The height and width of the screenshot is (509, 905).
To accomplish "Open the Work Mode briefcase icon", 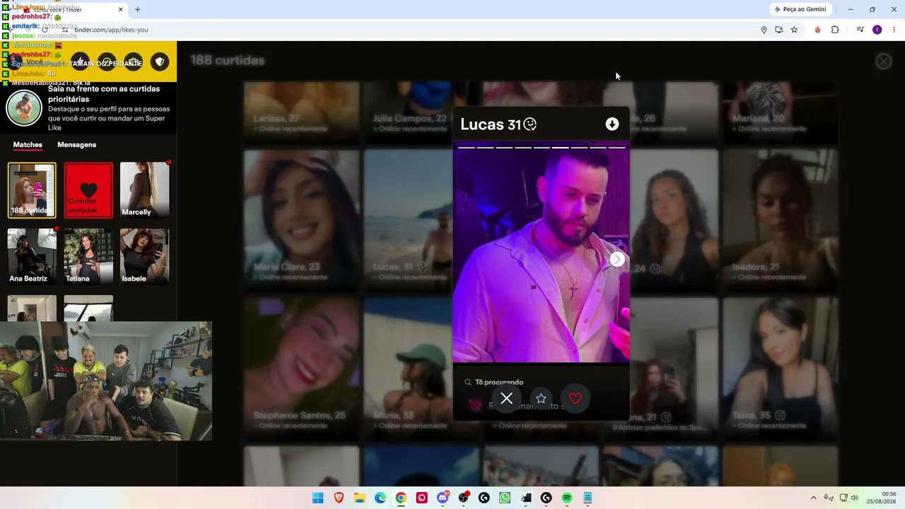I will [133, 62].
